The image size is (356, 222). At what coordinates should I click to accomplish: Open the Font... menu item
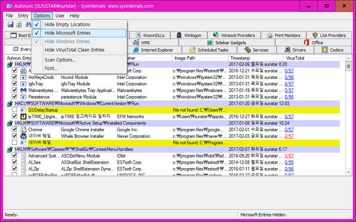[79, 68]
